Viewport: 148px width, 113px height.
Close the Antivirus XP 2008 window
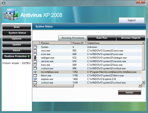[x=141, y=2]
